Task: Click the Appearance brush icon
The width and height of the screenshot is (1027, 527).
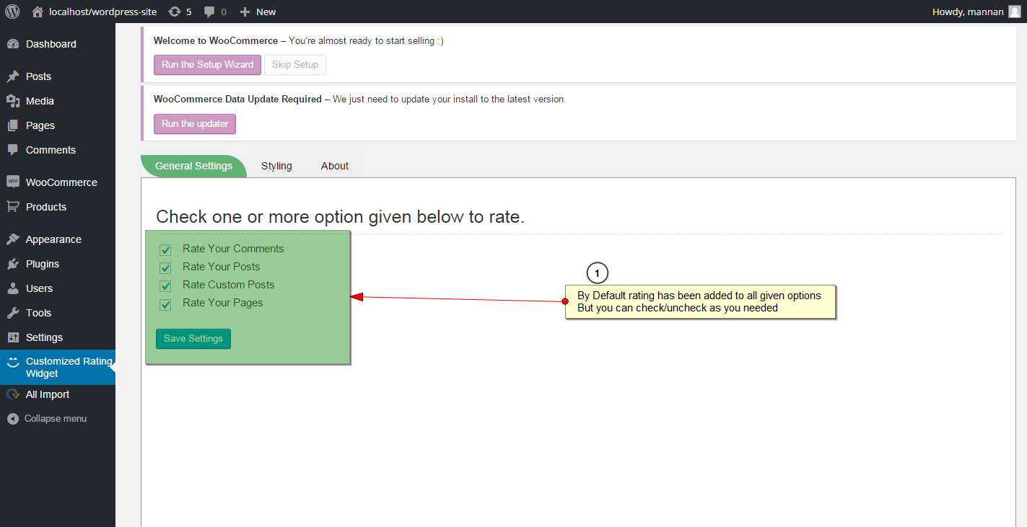Action: point(12,239)
